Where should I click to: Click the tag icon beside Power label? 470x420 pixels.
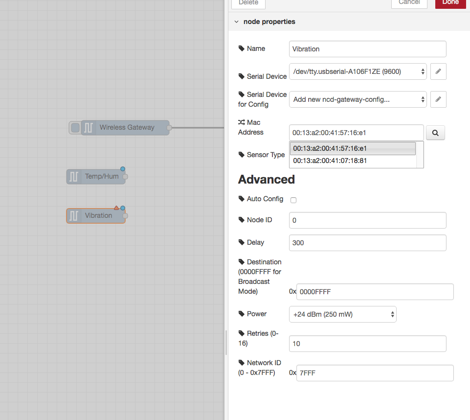(x=241, y=314)
